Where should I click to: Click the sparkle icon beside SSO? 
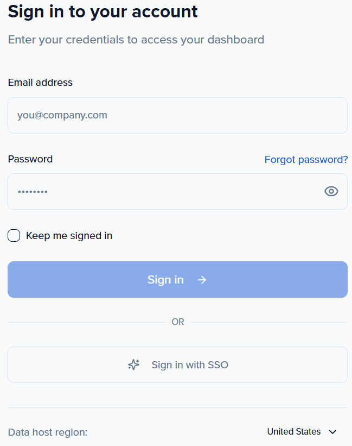(x=133, y=365)
